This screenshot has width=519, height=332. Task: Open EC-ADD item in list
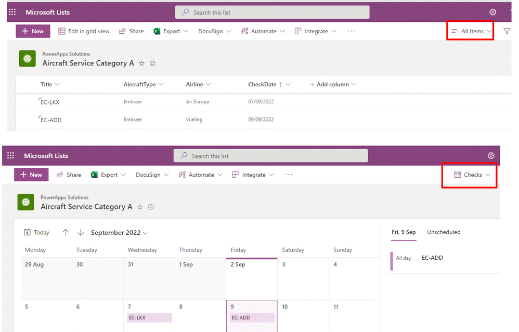51,120
